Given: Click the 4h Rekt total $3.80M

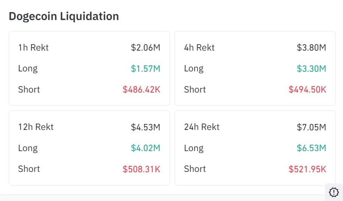Looking at the screenshot, I should tap(311, 48).
